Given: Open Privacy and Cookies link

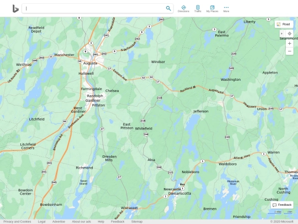Looking at the screenshot, I should pyautogui.click(x=17, y=222).
